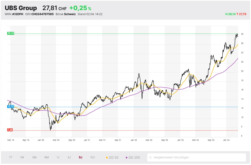
Task: Switch to the 1J chart view
Action: (x=58, y=157)
